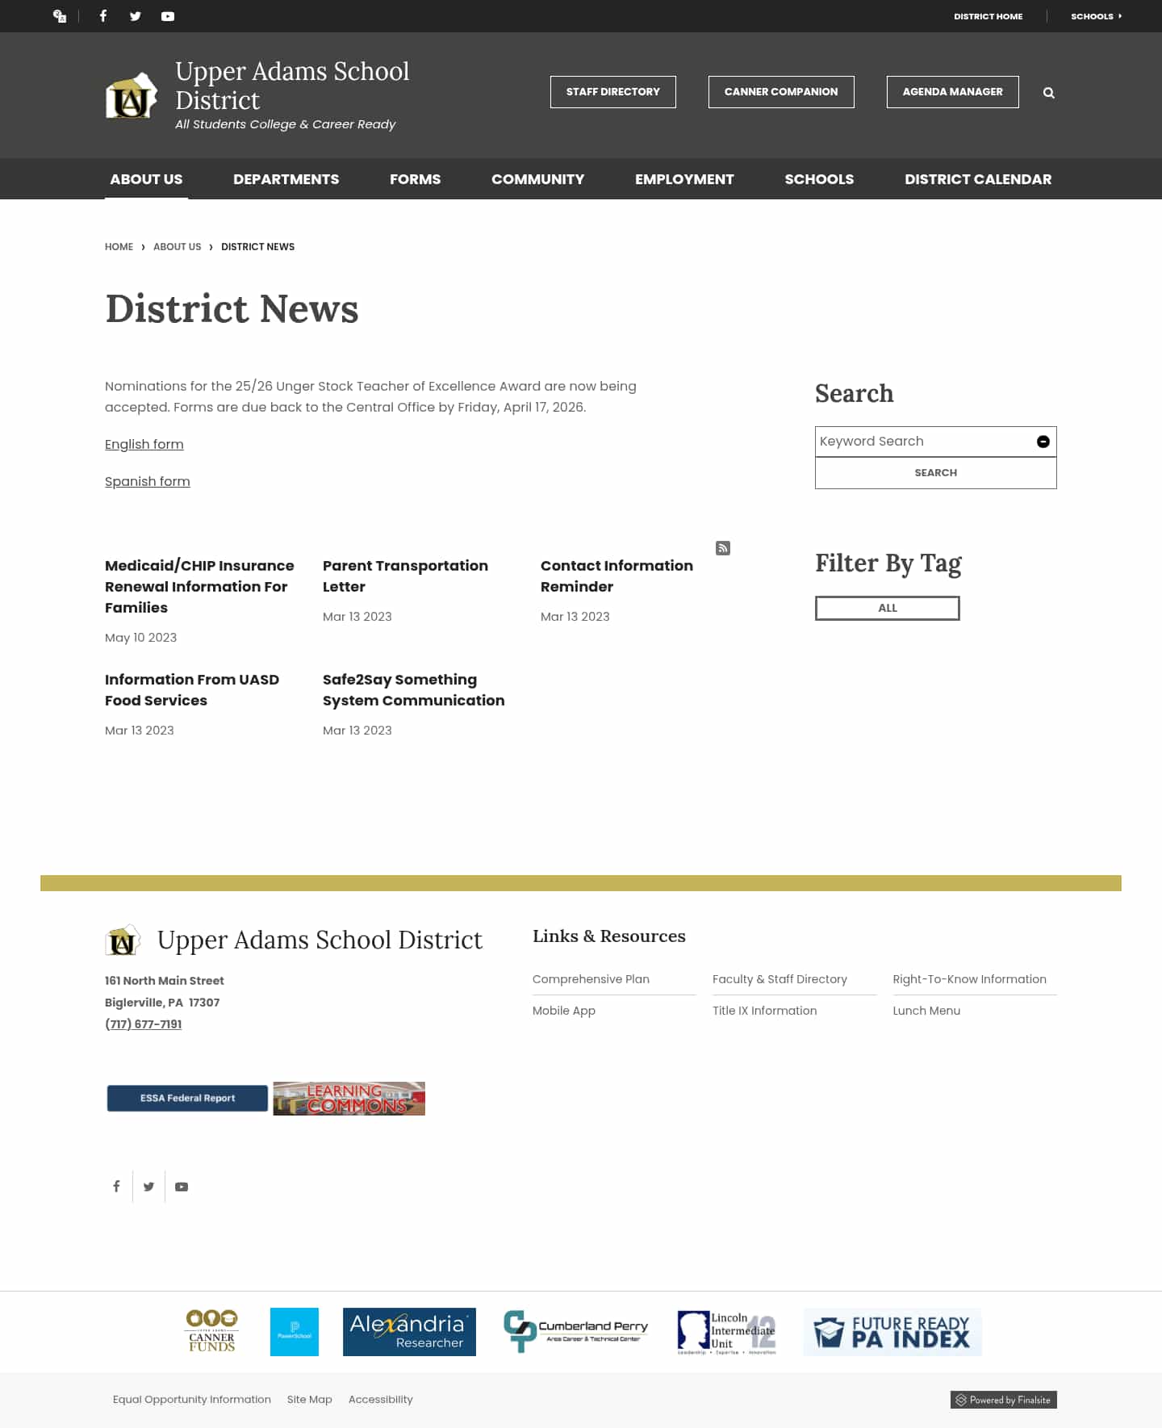
Task: Open Contact Information Reminder article
Action: (x=617, y=576)
